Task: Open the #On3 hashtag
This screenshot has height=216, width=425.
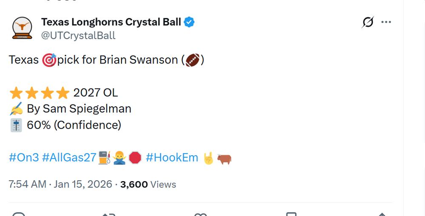Action: coord(24,158)
